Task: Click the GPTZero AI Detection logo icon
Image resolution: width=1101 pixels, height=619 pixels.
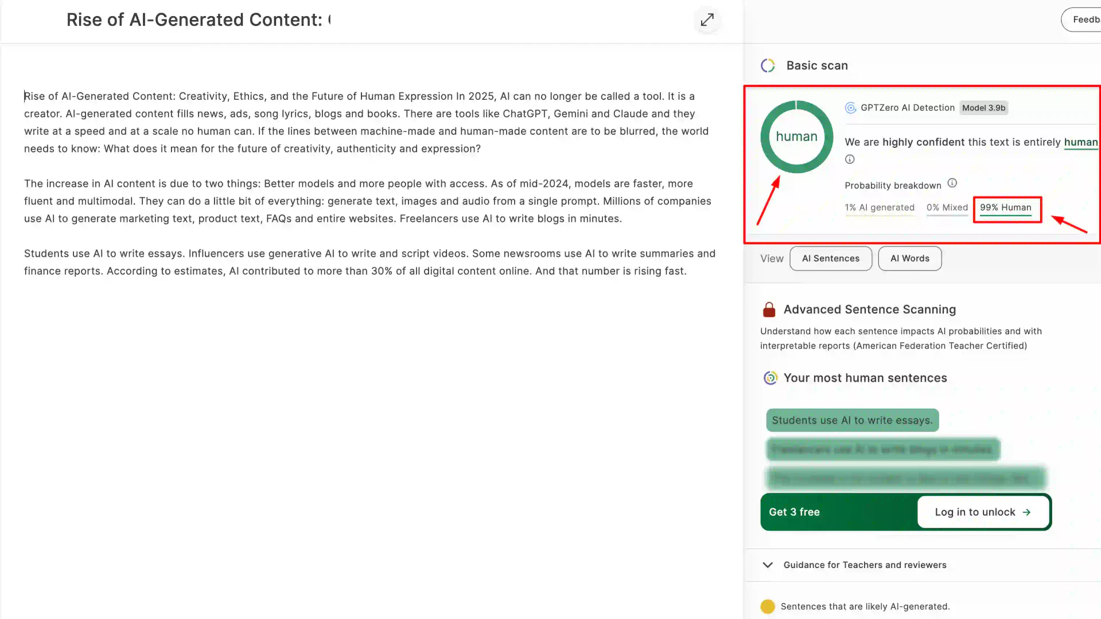Action: coord(850,108)
